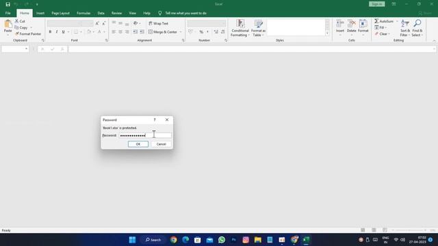Open Alignment settings dialog launcher
Screen dimensions: 438x246
[x=183, y=40]
